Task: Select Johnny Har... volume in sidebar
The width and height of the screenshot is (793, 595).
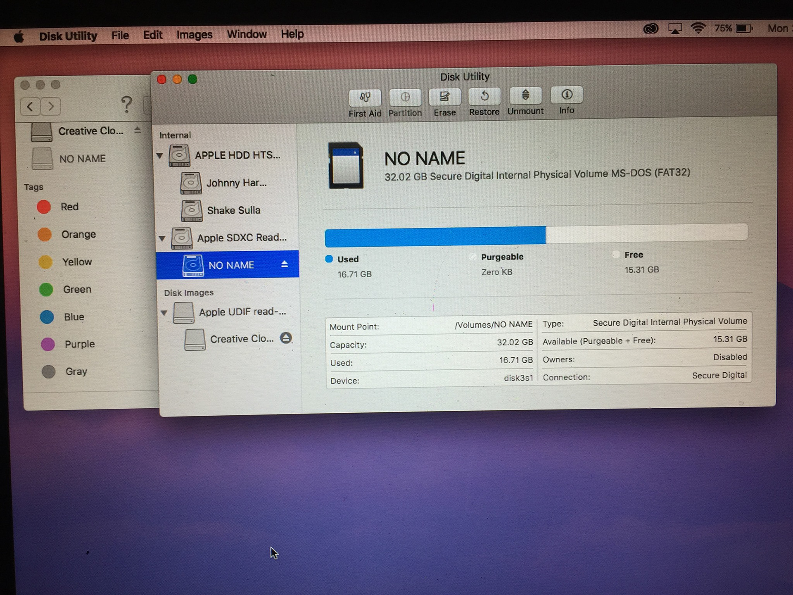Action: [236, 183]
